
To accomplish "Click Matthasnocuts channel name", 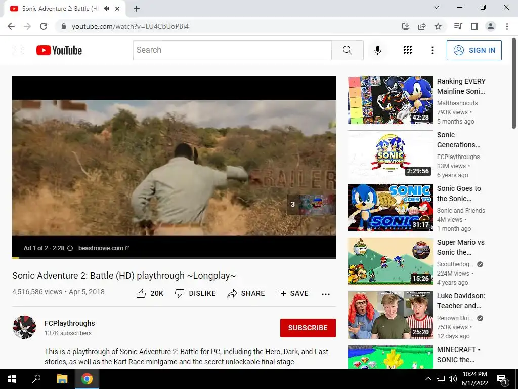I will coord(457,103).
